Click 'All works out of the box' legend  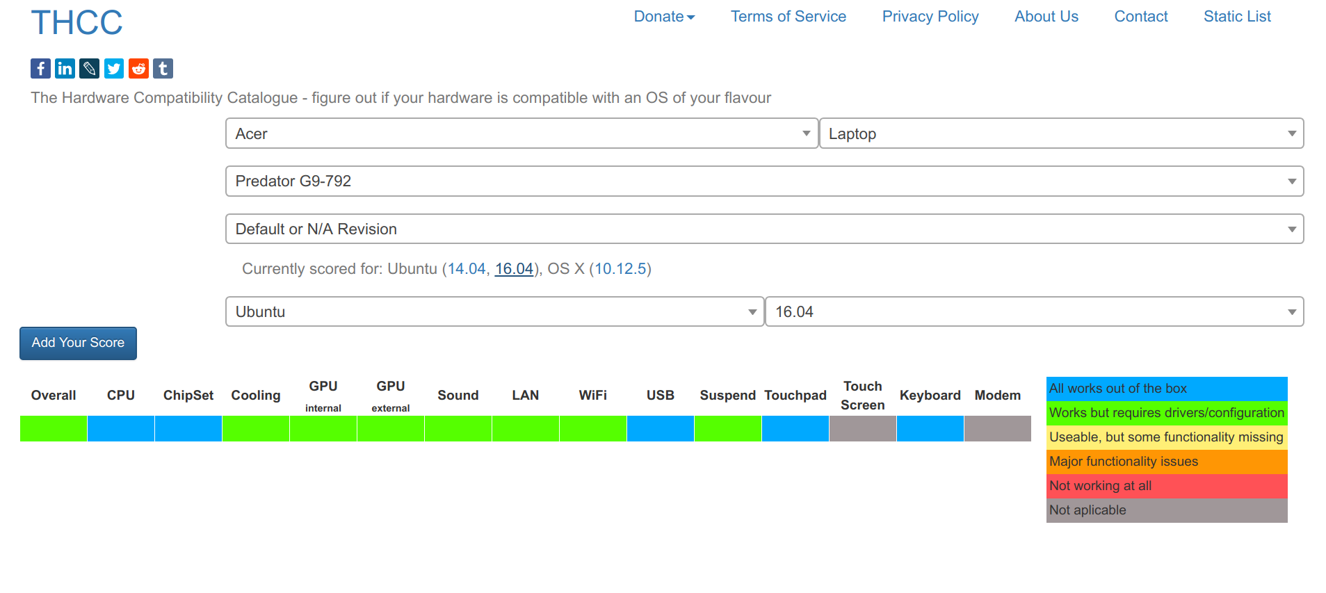pos(1167,389)
